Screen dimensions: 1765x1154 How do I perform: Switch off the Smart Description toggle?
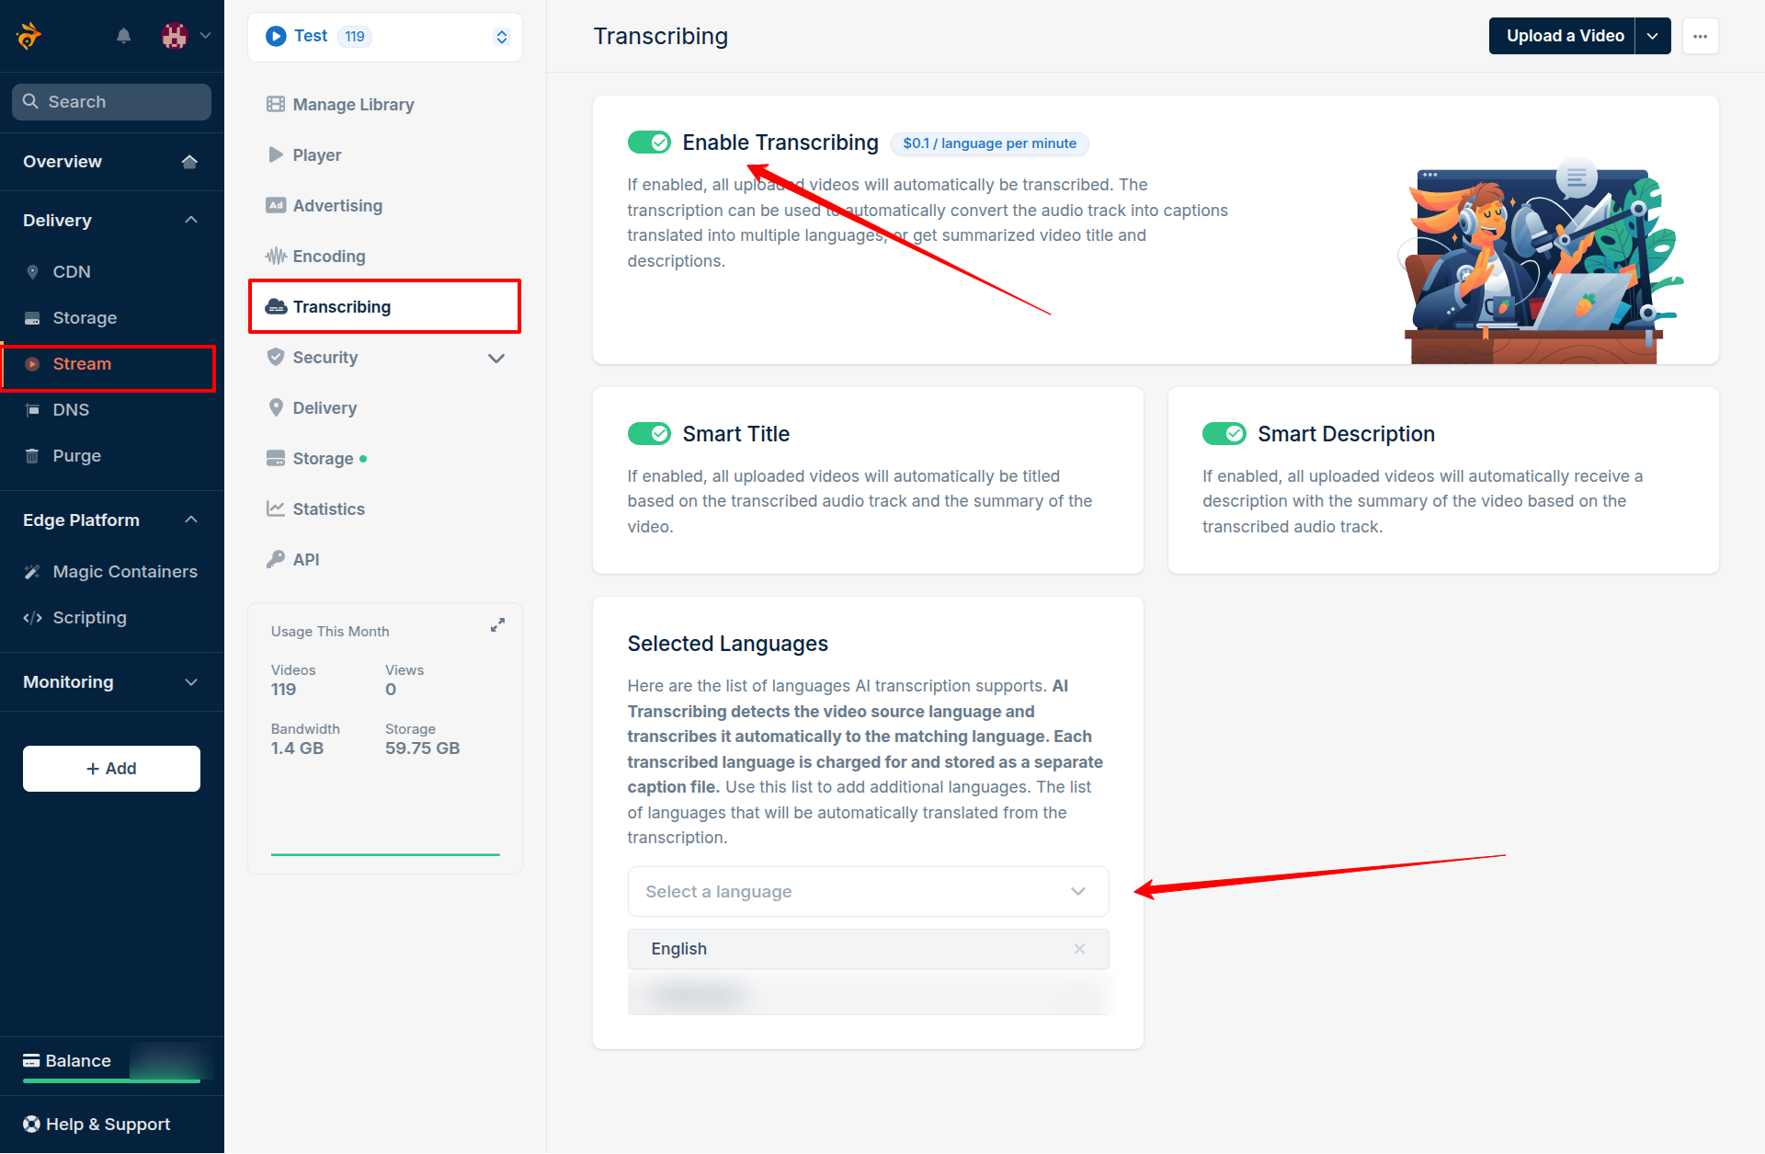coord(1224,434)
